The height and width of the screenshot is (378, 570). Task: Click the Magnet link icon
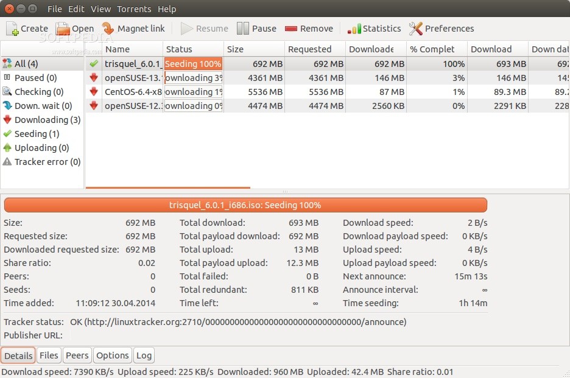click(x=108, y=29)
